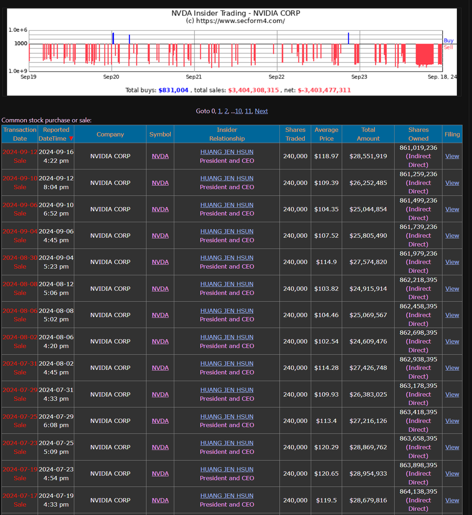Click the $831,004 total buys value
The width and height of the screenshot is (472, 515).
point(173,90)
